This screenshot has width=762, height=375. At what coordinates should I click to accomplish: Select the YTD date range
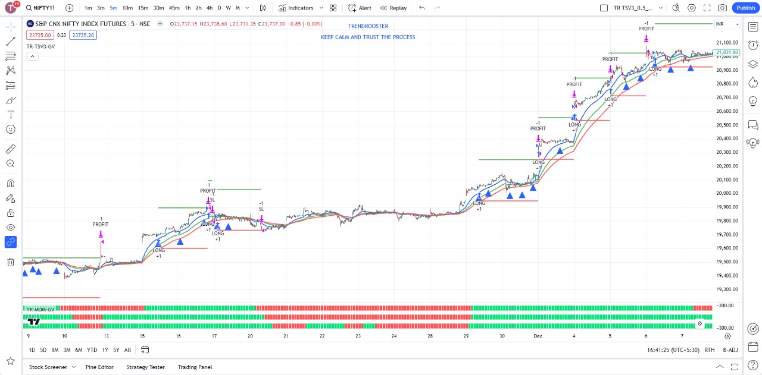tap(92, 350)
